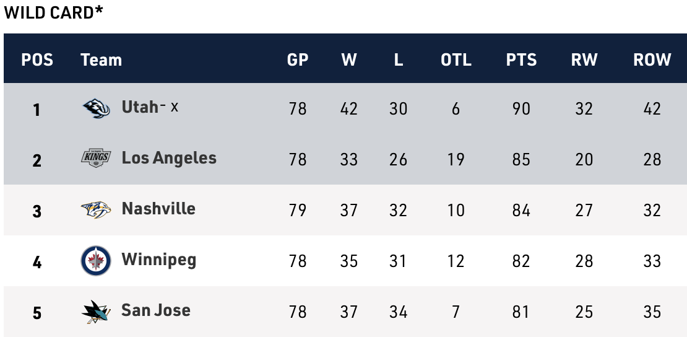Click the San Jose Sharks logo

[x=96, y=311]
